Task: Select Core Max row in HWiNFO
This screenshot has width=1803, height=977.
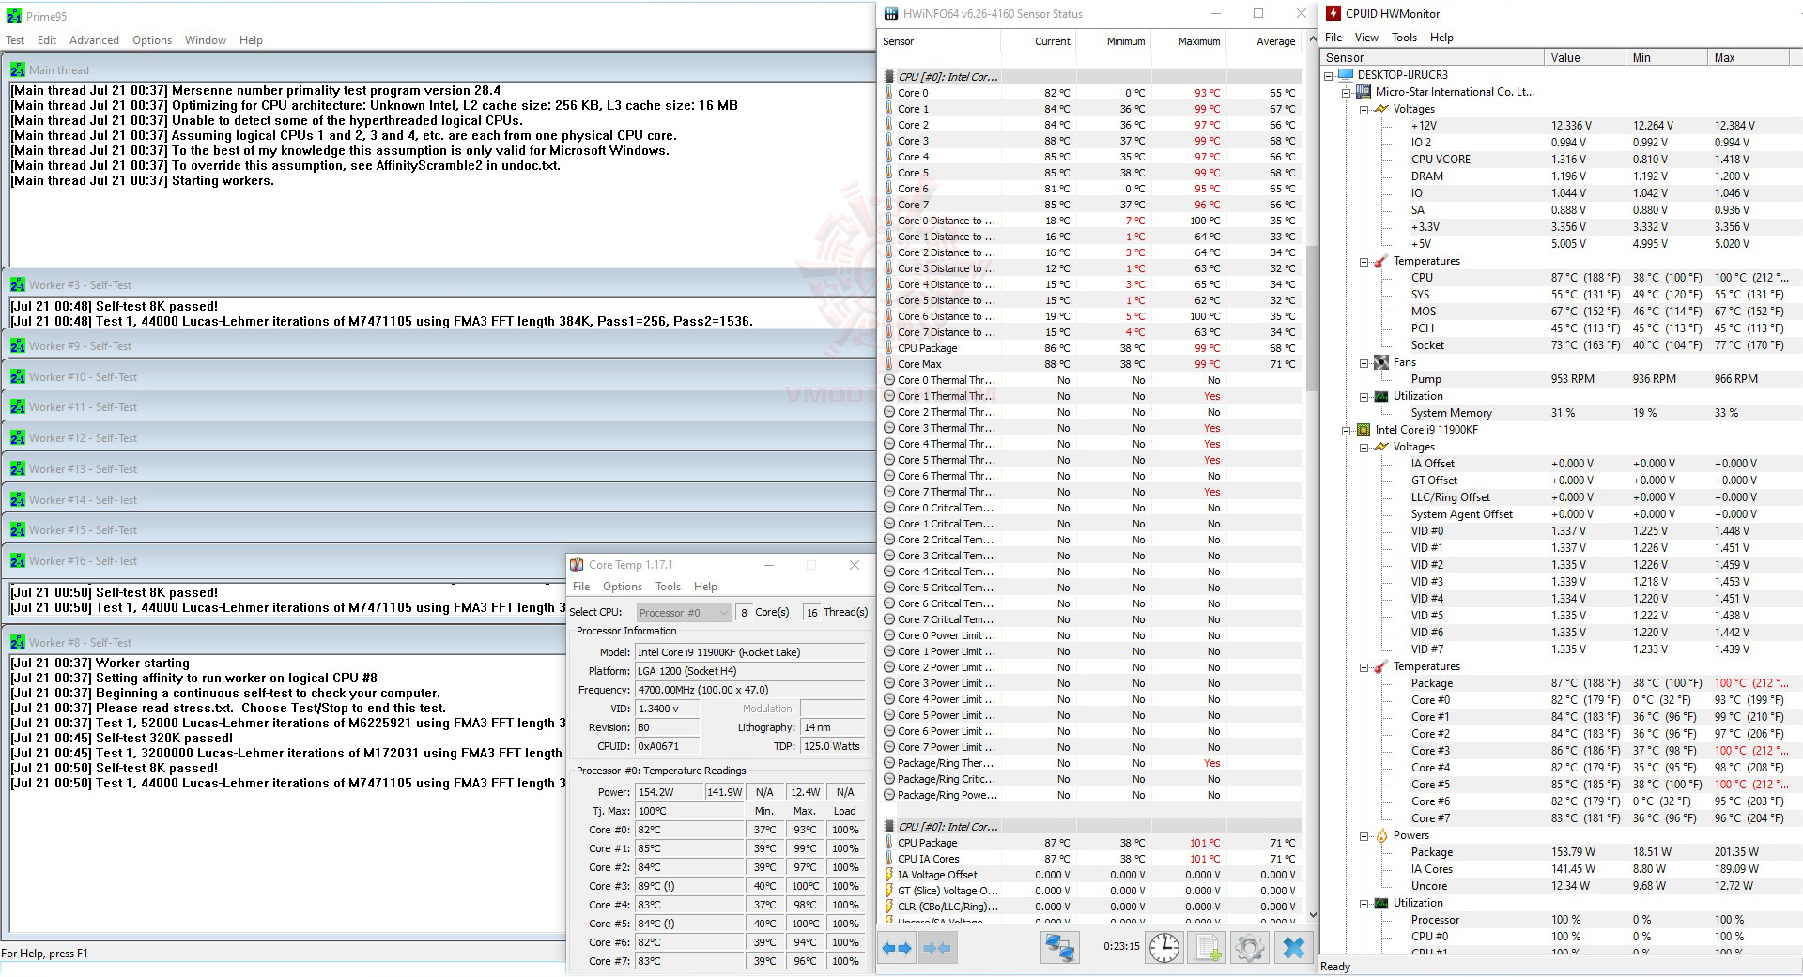Action: pos(1091,364)
